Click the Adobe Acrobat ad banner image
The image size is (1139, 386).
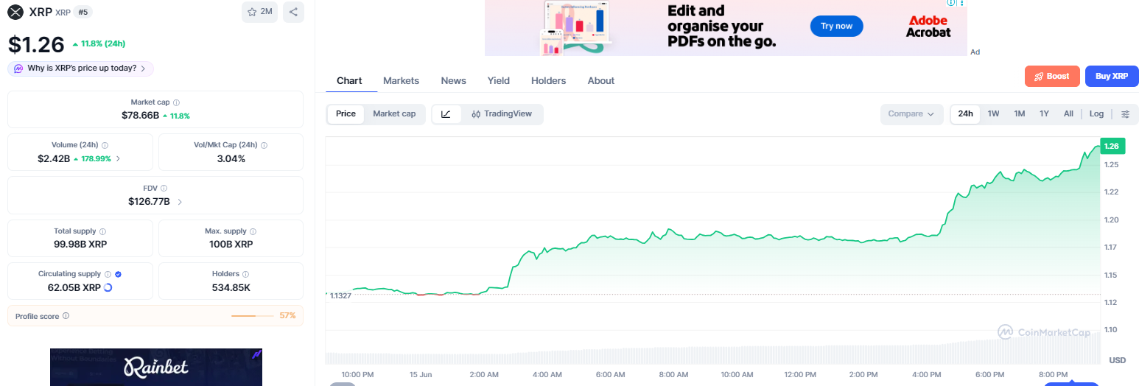pyautogui.click(x=726, y=27)
